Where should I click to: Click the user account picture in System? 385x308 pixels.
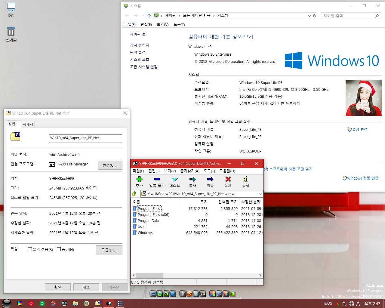click(x=364, y=98)
